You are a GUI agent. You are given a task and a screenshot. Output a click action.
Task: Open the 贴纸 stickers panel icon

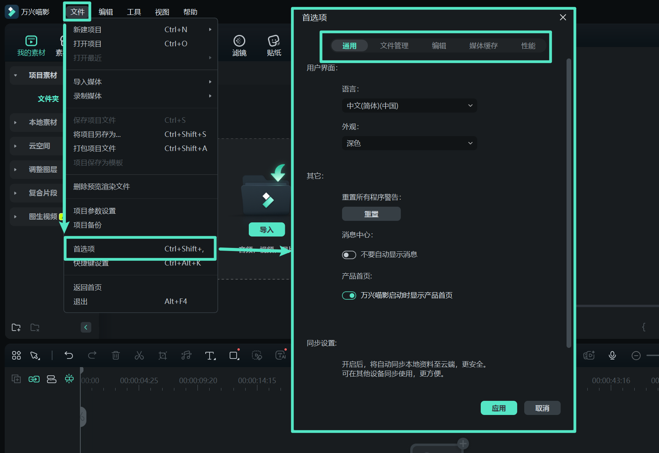click(x=273, y=45)
